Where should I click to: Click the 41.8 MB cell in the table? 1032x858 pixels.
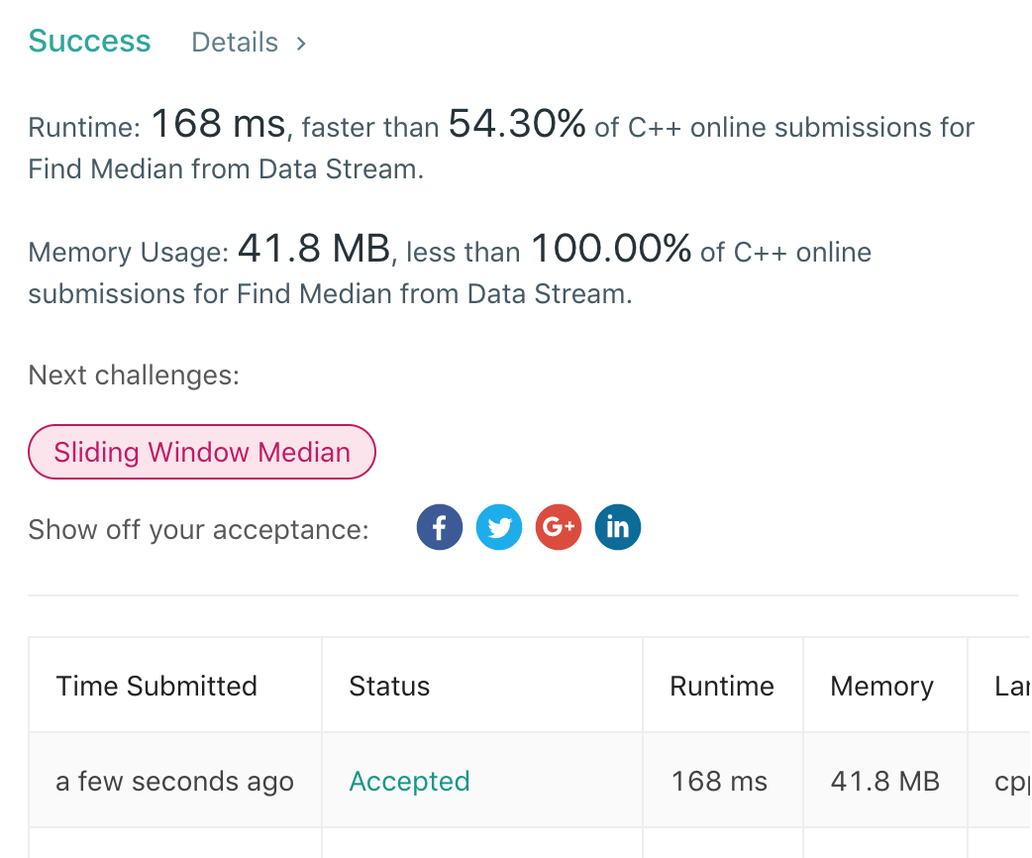[884, 781]
